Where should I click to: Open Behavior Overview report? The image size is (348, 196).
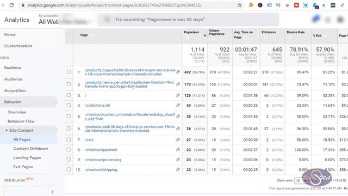tap(17, 112)
